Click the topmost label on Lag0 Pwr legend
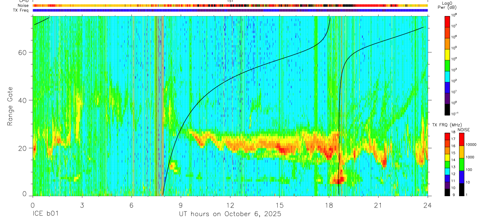Viewport: 481px width, 222px height. pos(454,15)
